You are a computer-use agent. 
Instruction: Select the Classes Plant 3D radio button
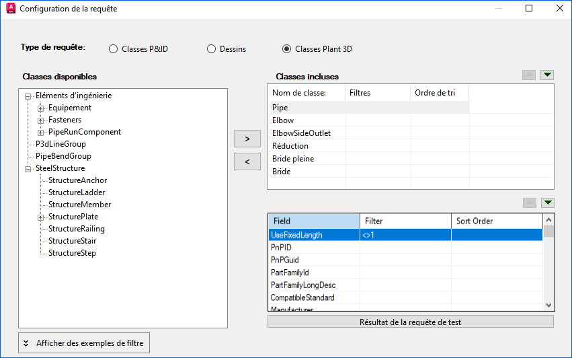287,49
